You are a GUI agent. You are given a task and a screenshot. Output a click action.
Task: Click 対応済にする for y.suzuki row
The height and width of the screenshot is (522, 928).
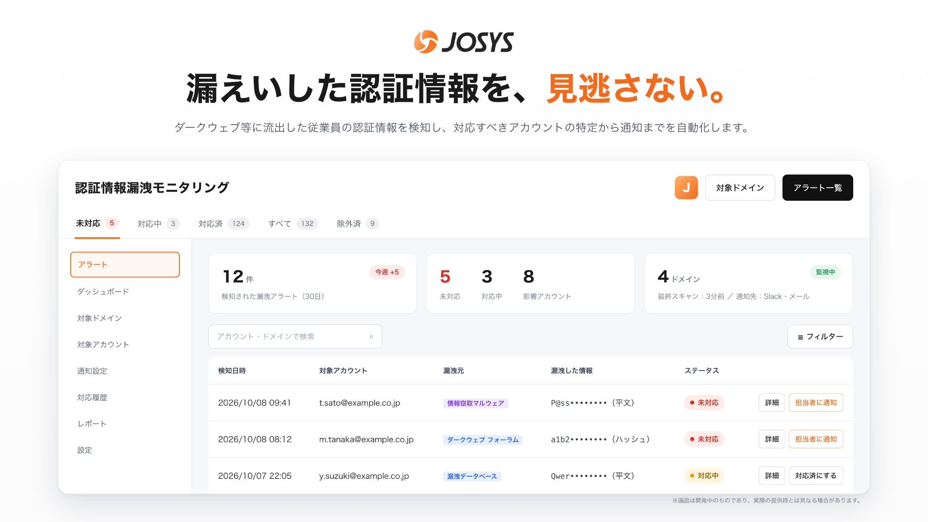click(x=816, y=476)
